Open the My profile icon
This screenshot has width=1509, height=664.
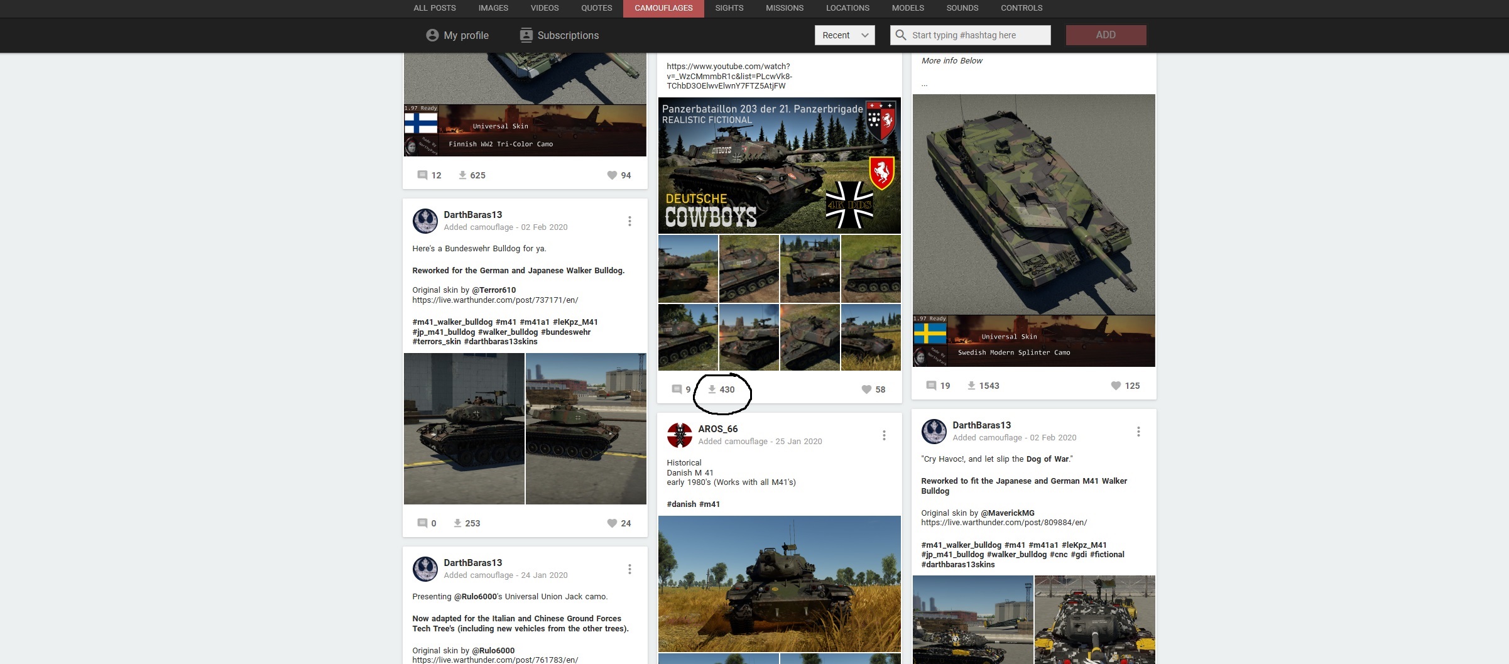click(x=432, y=35)
